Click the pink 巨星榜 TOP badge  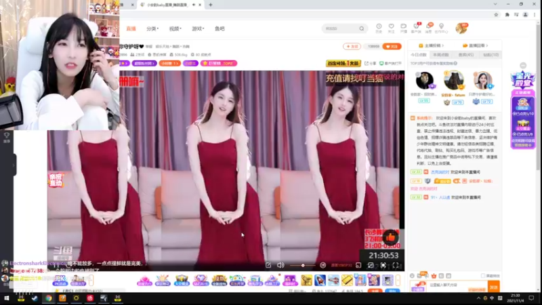[219, 63]
